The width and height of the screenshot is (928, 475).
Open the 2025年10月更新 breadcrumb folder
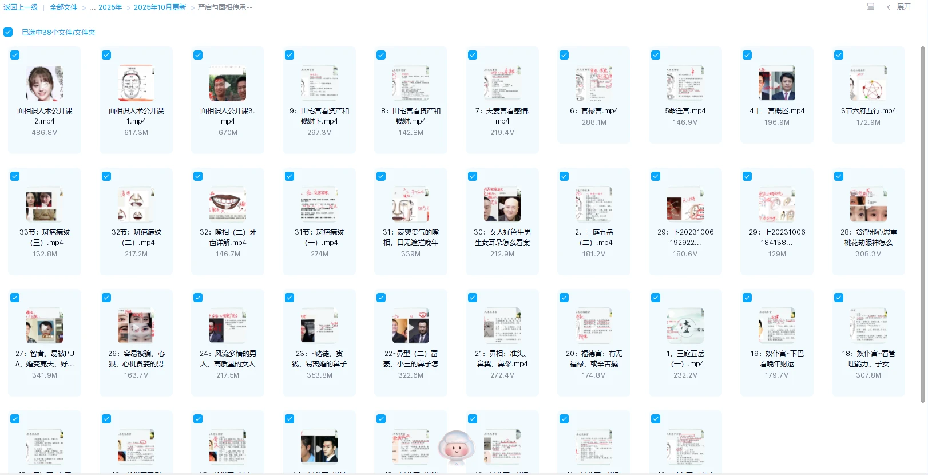[160, 7]
